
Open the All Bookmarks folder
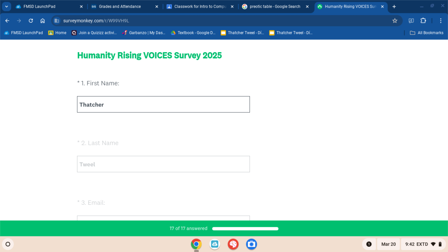(x=427, y=33)
